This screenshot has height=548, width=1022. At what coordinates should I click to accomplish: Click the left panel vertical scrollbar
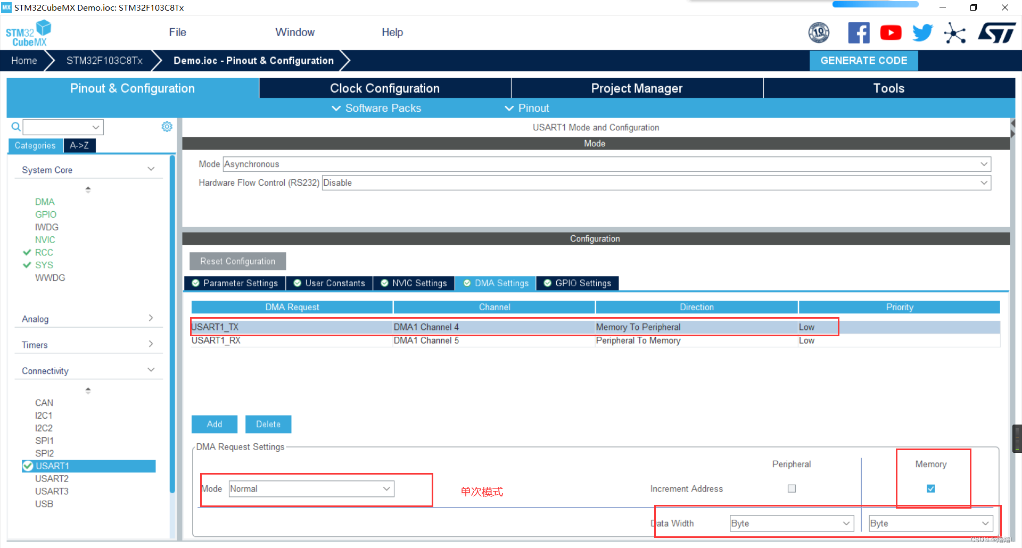pos(172,325)
